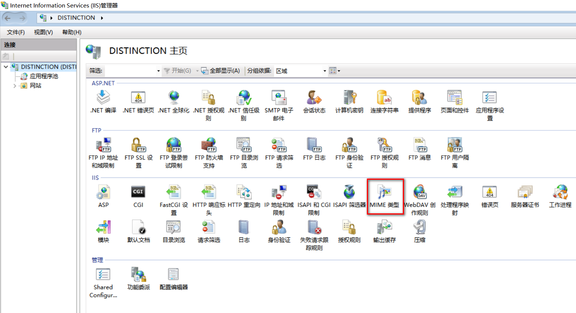Open 配置编辑器 feature
Viewport: 576px width, 313px height.
point(174,279)
